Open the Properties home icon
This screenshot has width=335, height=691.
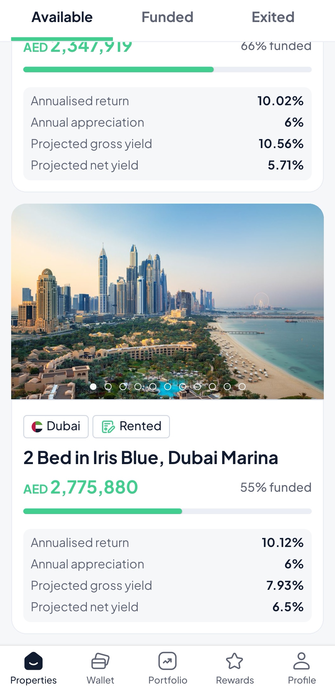(33, 661)
